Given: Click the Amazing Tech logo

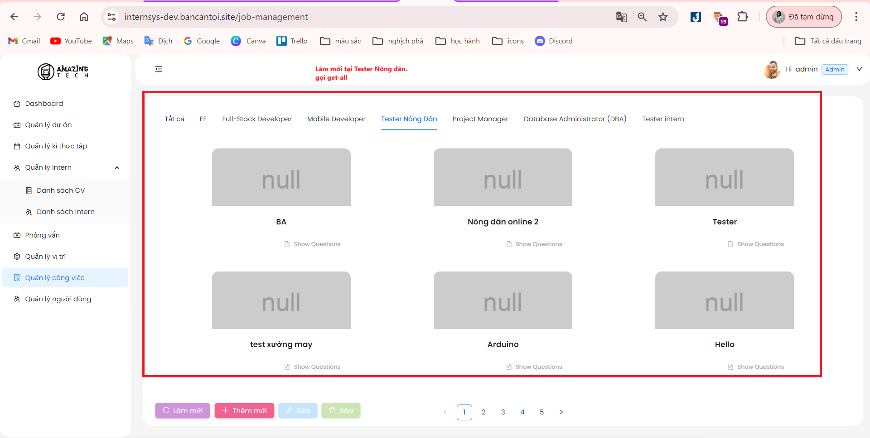Looking at the screenshot, I should click(x=63, y=71).
